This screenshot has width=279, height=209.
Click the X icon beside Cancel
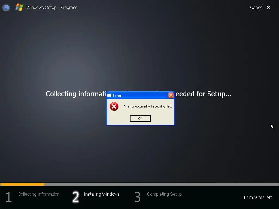pyautogui.click(x=268, y=7)
